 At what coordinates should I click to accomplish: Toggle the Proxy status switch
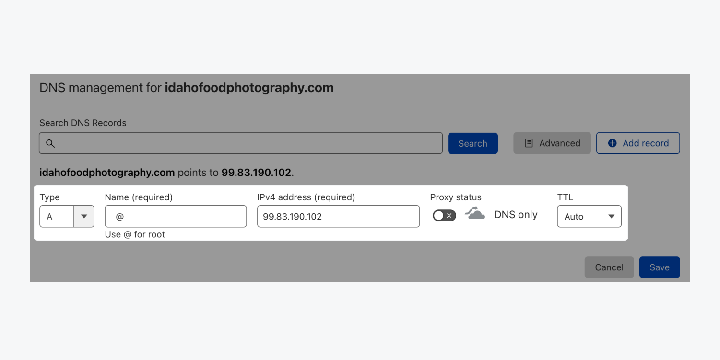444,216
